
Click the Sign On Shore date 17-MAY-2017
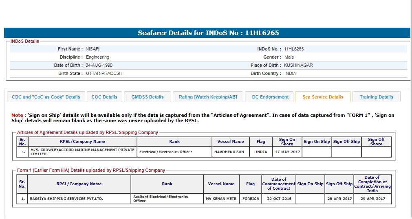[x=287, y=152]
